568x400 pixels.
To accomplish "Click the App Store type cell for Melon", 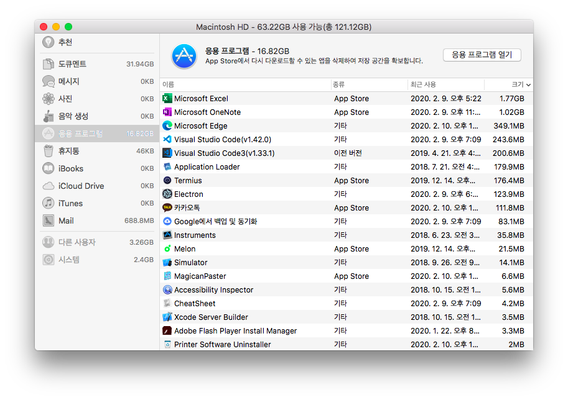I will (x=352, y=249).
